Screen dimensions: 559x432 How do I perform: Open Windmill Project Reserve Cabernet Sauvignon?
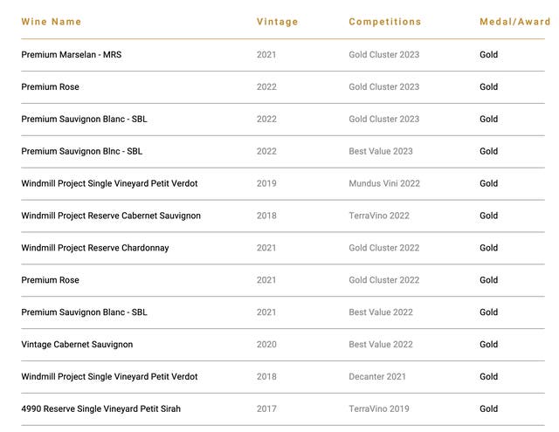click(x=111, y=216)
